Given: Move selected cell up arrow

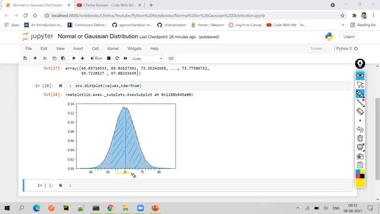Looking at the screenshot, I should 74,58.
